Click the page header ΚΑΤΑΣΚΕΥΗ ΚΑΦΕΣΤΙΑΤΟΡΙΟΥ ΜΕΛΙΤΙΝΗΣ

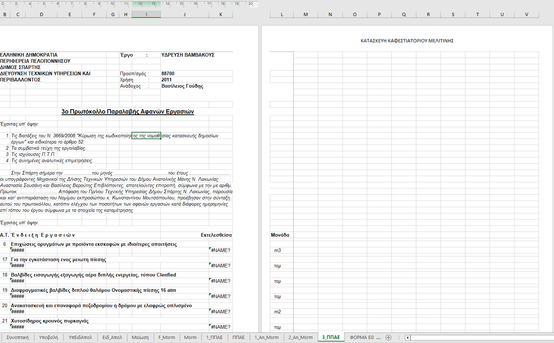tap(407, 41)
